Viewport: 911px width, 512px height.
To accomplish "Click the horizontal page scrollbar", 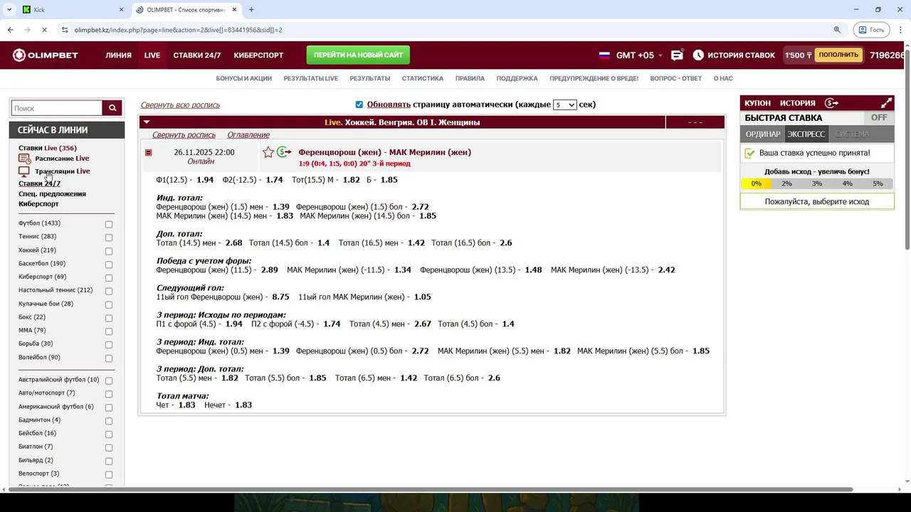I will pos(429,489).
